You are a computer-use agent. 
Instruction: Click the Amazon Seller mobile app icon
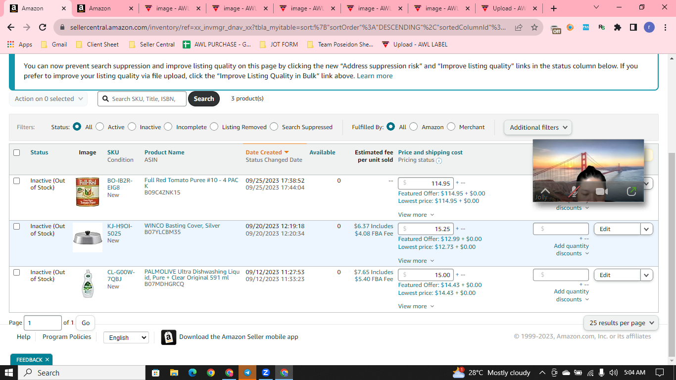point(169,337)
